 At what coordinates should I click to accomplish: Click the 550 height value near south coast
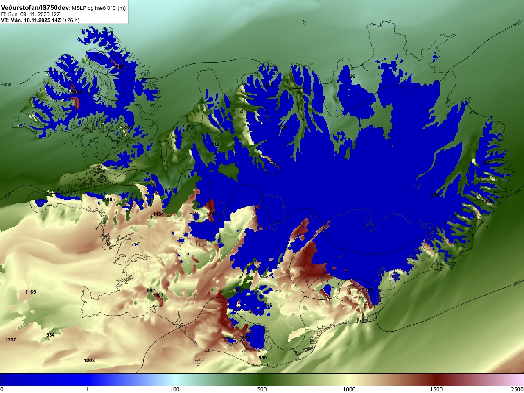point(262,358)
